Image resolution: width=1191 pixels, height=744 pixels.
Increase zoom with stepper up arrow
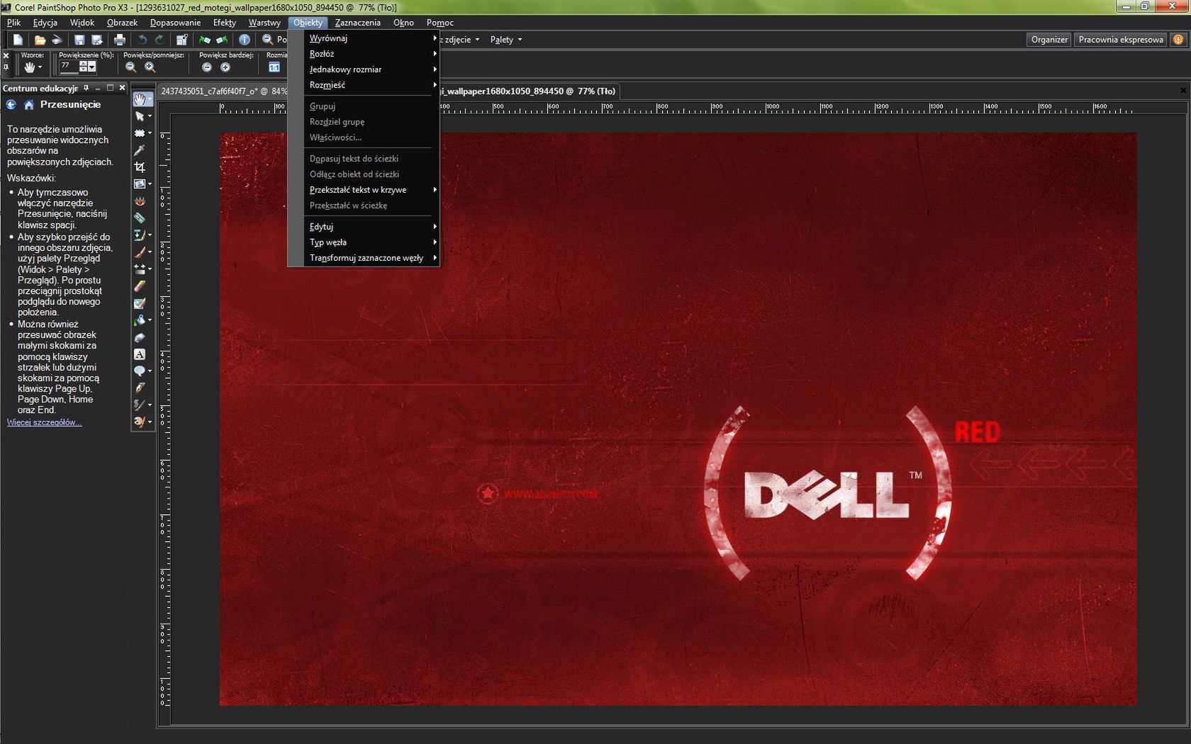84,64
